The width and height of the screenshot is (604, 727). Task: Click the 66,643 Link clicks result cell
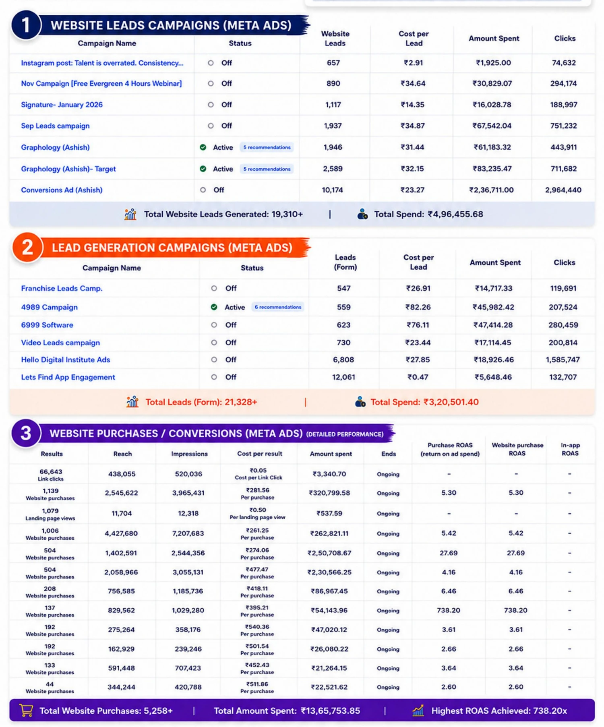[51, 475]
